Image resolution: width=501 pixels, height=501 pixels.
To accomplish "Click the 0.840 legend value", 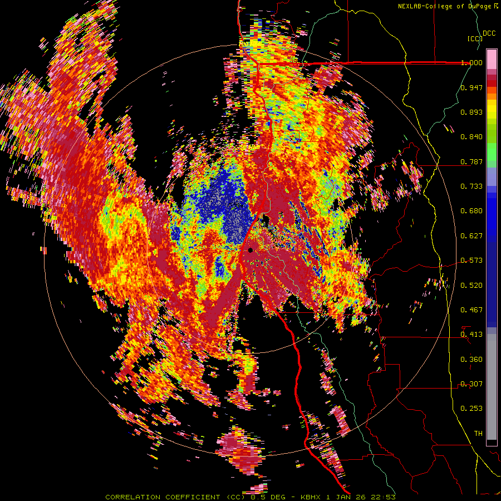I will (x=471, y=137).
